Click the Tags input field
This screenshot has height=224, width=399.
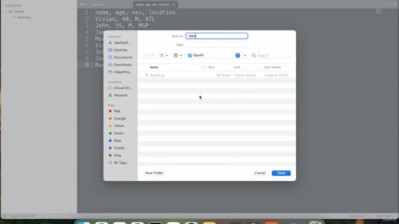point(217,44)
